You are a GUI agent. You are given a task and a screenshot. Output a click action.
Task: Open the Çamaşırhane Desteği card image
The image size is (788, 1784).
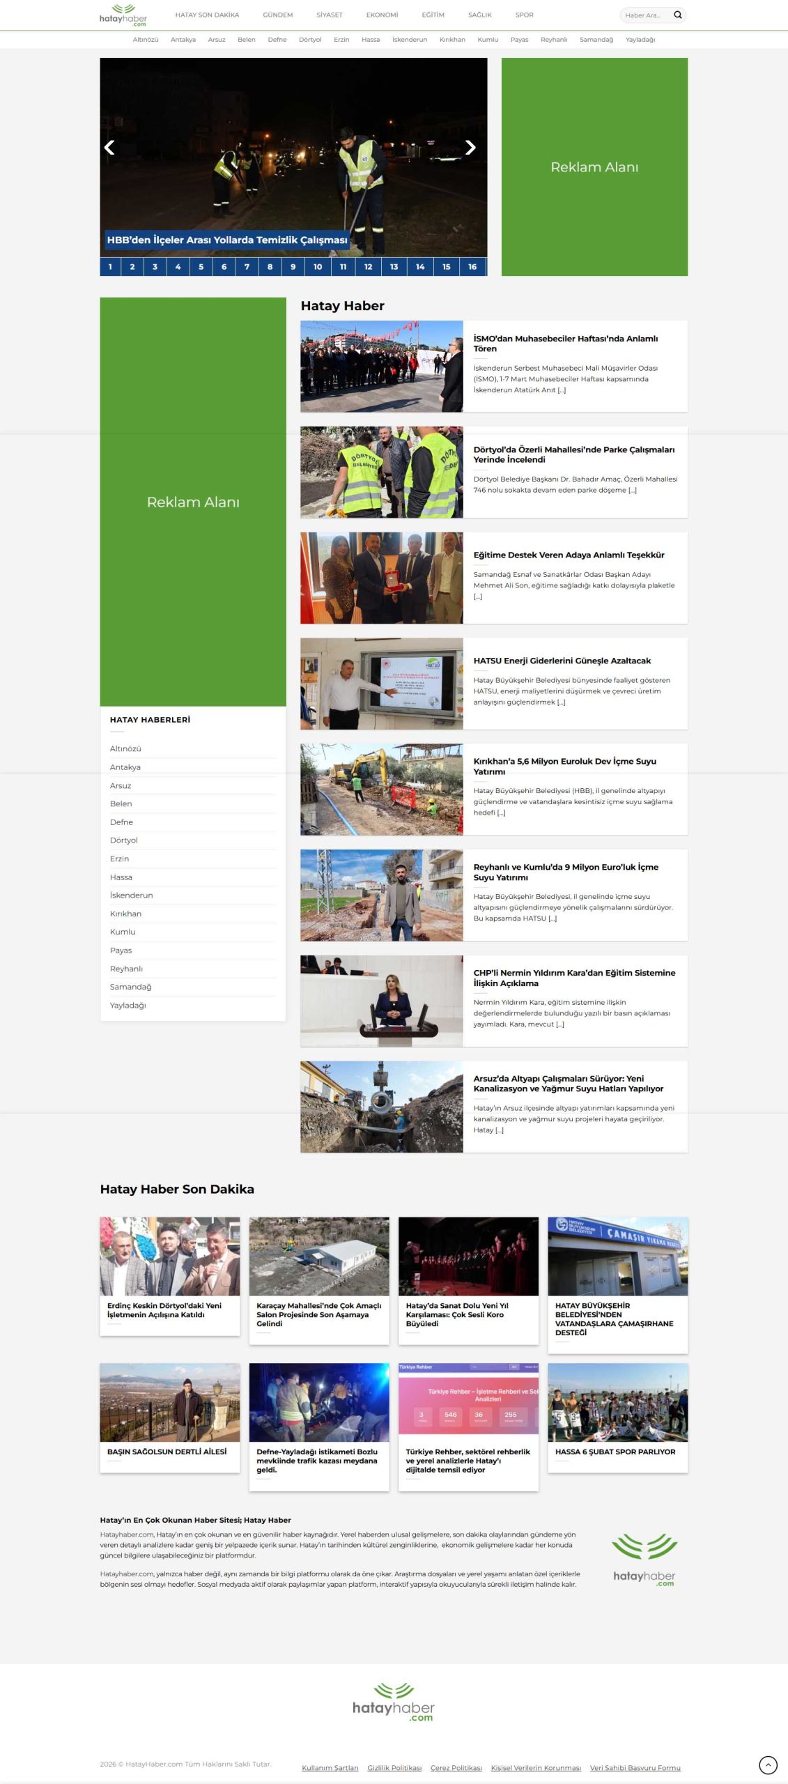(618, 1256)
